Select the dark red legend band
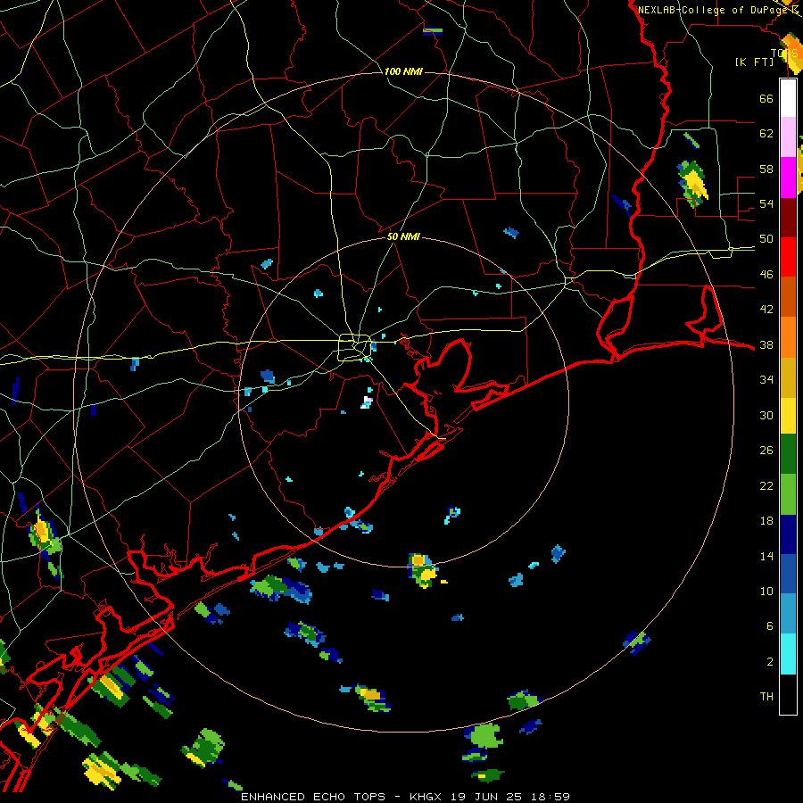The height and width of the screenshot is (803, 803). 788,217
